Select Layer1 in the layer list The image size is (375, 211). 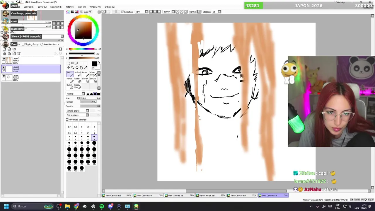pos(31,77)
